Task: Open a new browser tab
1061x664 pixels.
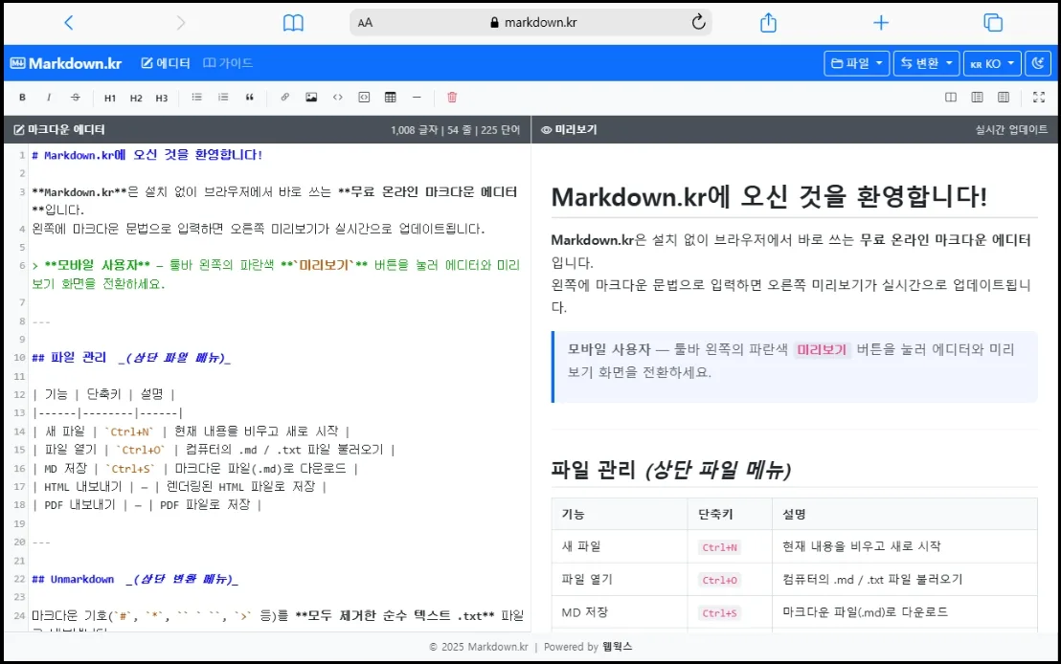Action: click(880, 23)
